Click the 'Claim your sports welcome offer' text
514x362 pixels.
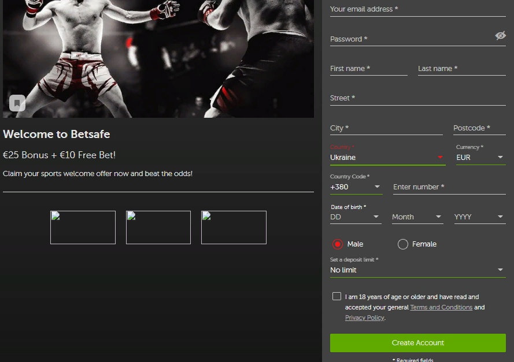point(98,173)
